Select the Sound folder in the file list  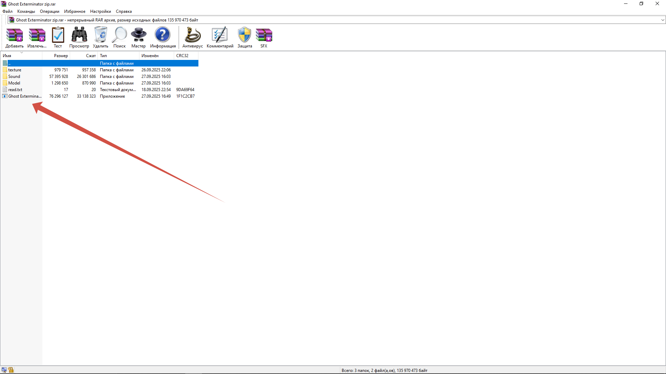pyautogui.click(x=14, y=77)
